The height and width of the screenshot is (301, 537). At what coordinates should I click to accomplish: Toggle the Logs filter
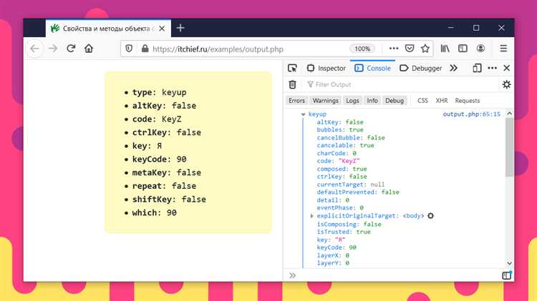352,101
